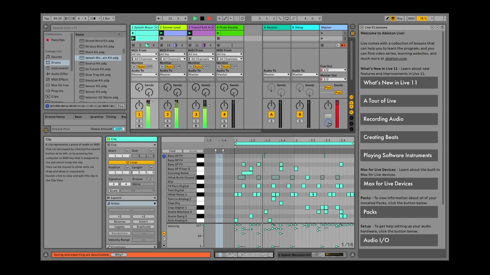This screenshot has width=490, height=275.
Task: Toggle browser preview headphone icon
Action: [x=47, y=106]
